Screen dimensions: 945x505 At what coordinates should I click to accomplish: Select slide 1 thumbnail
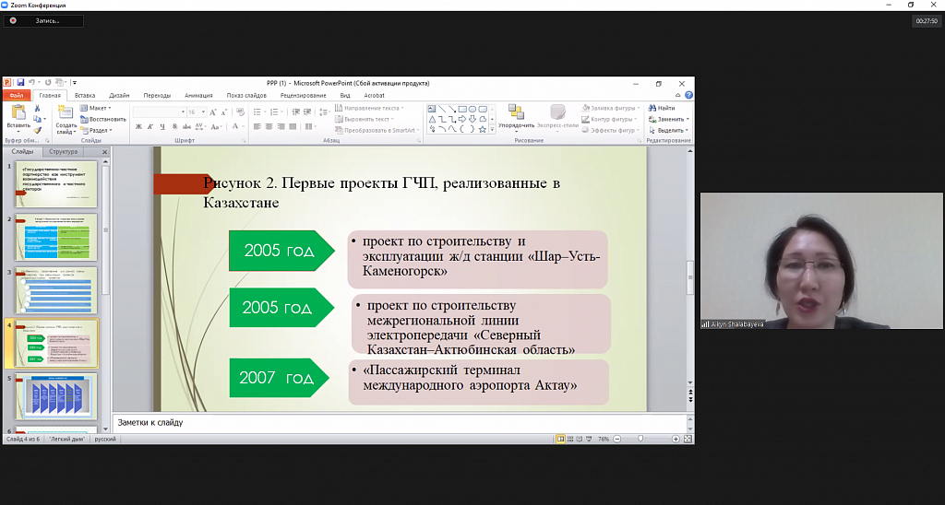[56, 184]
